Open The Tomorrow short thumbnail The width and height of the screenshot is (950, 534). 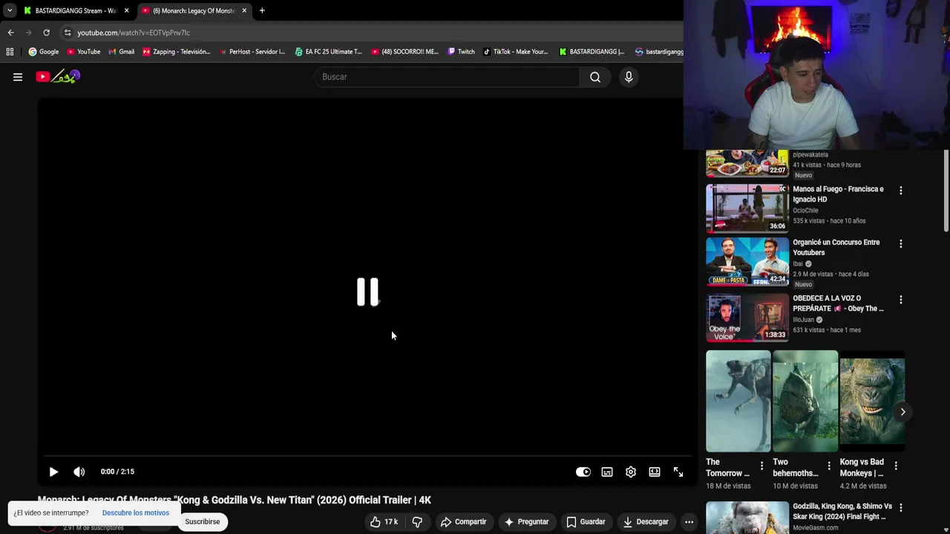(x=738, y=401)
